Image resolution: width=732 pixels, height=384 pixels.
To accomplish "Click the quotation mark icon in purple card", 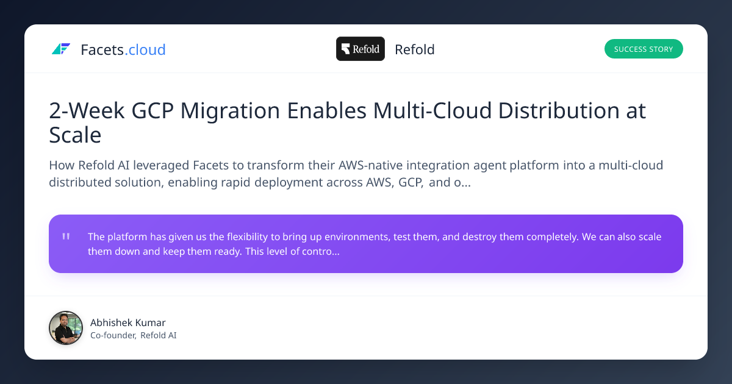I will [x=66, y=236].
